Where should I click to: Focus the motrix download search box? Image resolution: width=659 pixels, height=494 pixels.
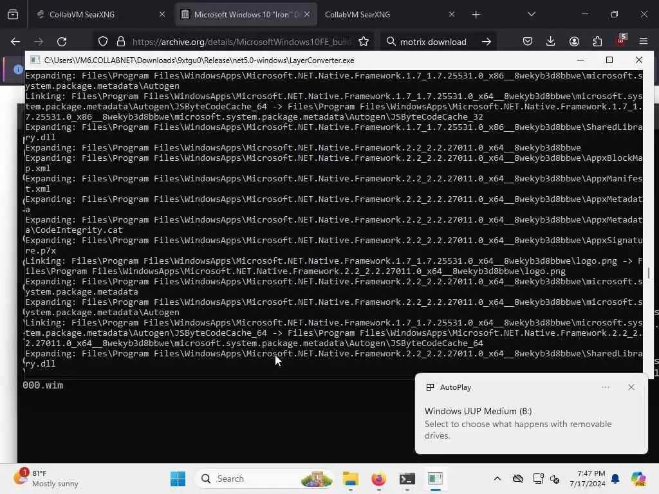tap(433, 42)
